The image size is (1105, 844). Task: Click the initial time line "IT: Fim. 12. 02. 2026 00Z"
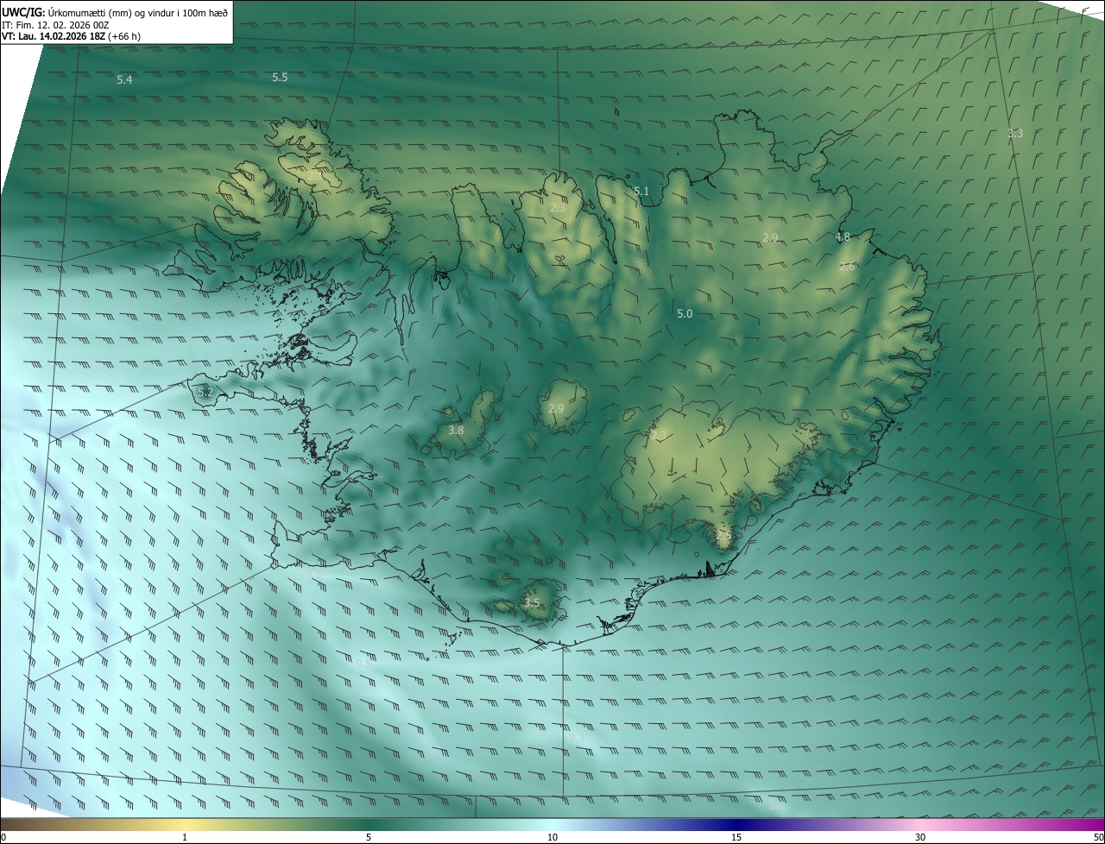click(x=55, y=25)
